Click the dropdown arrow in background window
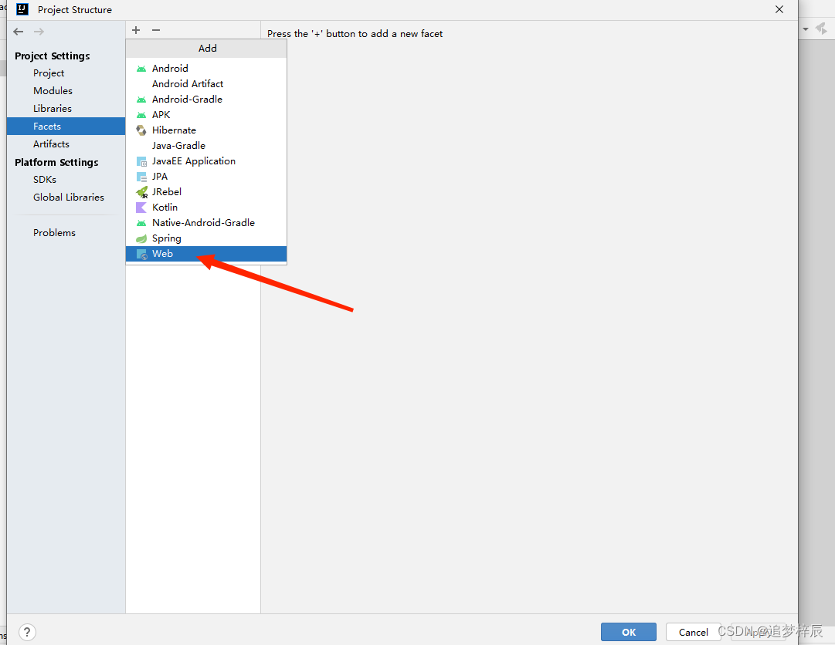Image resolution: width=835 pixels, height=645 pixels. tap(806, 29)
